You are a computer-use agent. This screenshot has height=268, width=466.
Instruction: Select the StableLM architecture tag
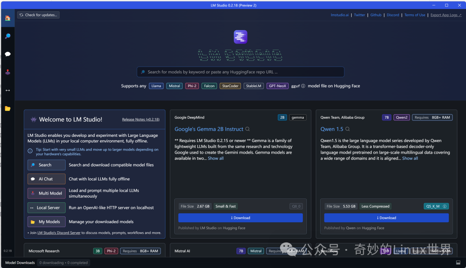click(254, 86)
